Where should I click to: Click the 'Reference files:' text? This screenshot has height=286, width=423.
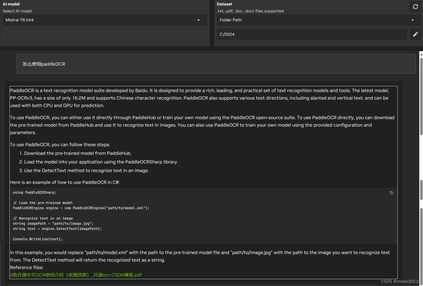(27, 267)
